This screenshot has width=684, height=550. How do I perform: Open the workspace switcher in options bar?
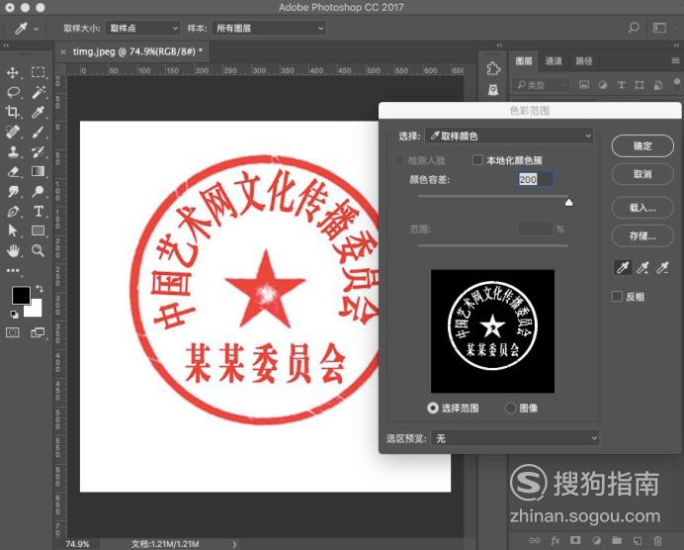[x=659, y=28]
